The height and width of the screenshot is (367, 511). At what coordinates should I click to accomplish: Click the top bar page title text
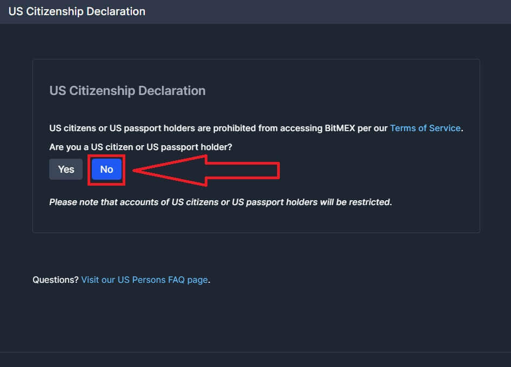coord(77,11)
